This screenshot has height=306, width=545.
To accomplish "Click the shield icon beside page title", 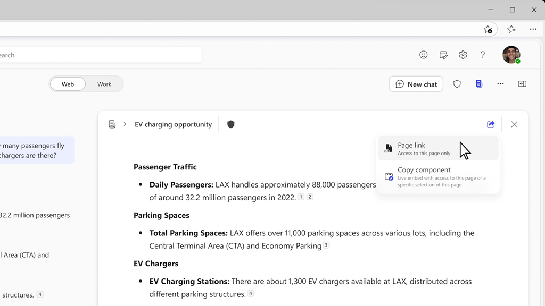I will [231, 124].
